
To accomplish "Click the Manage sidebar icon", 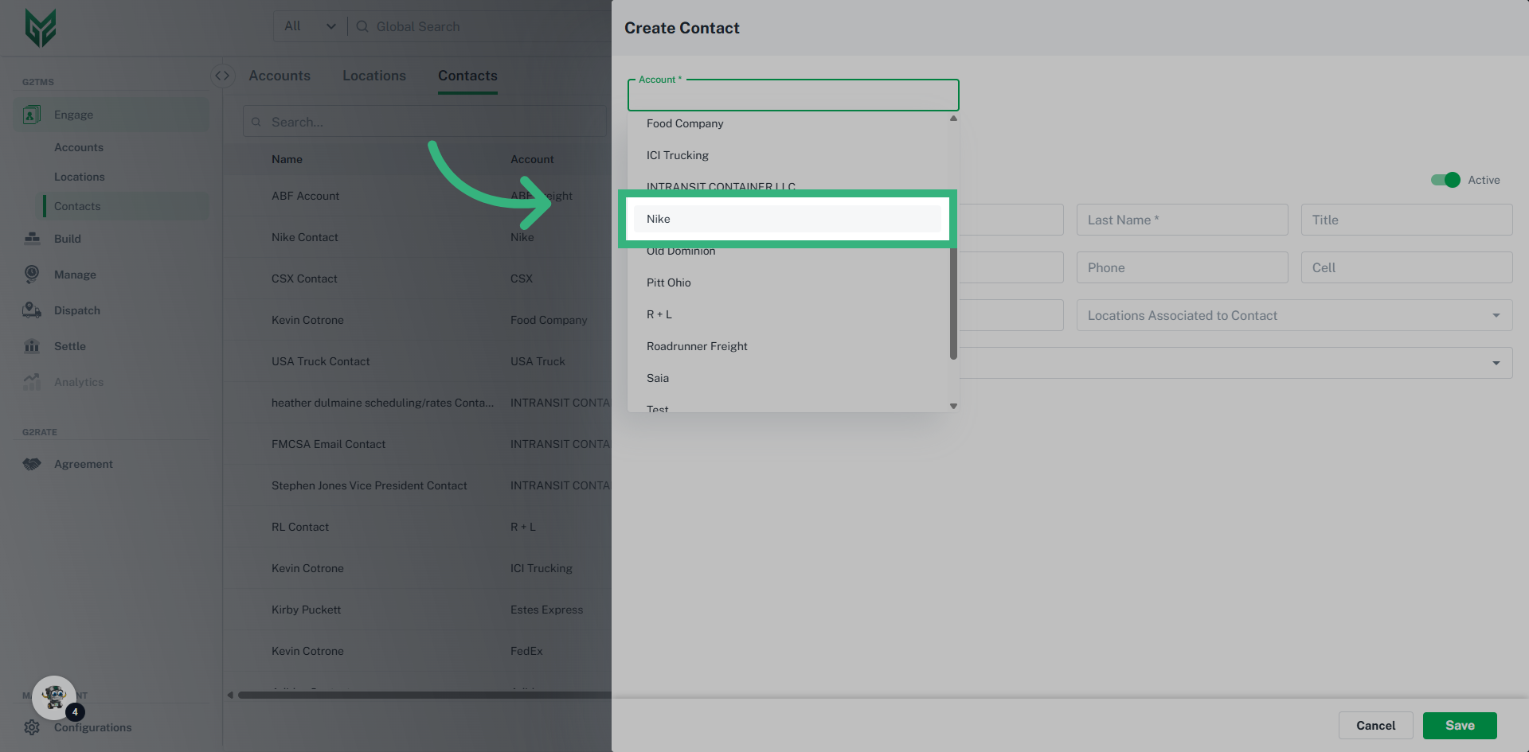I will (x=31, y=275).
